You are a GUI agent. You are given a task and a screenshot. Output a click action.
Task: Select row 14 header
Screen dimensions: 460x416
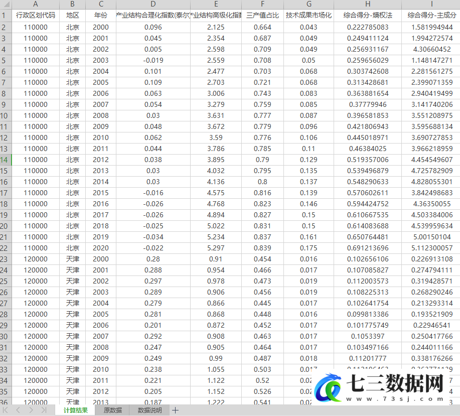6,160
